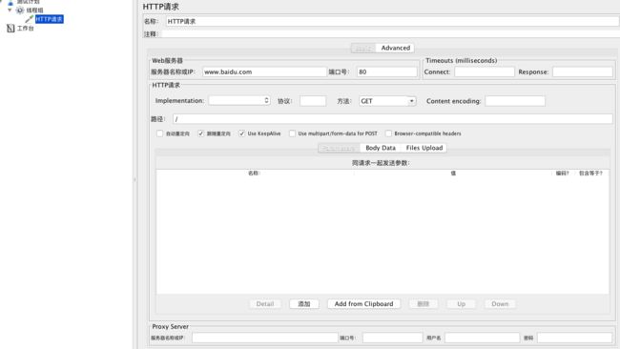
Task: Click the 删除 delete parameter button
Action: pyautogui.click(x=424, y=304)
